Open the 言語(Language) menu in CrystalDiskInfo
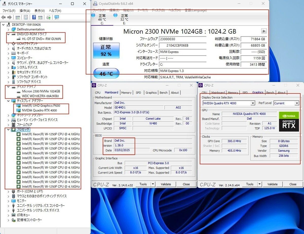This screenshot has width=304, height=234. click(196, 10)
